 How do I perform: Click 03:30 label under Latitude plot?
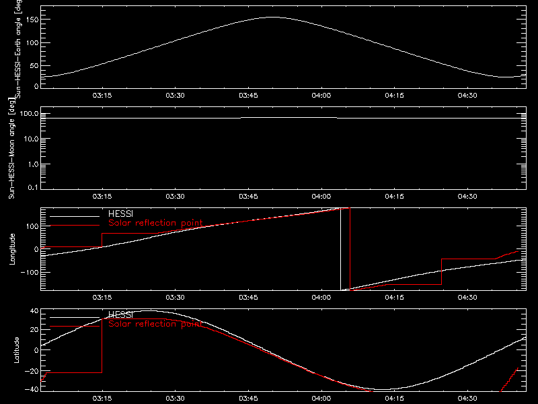pyautogui.click(x=175, y=398)
